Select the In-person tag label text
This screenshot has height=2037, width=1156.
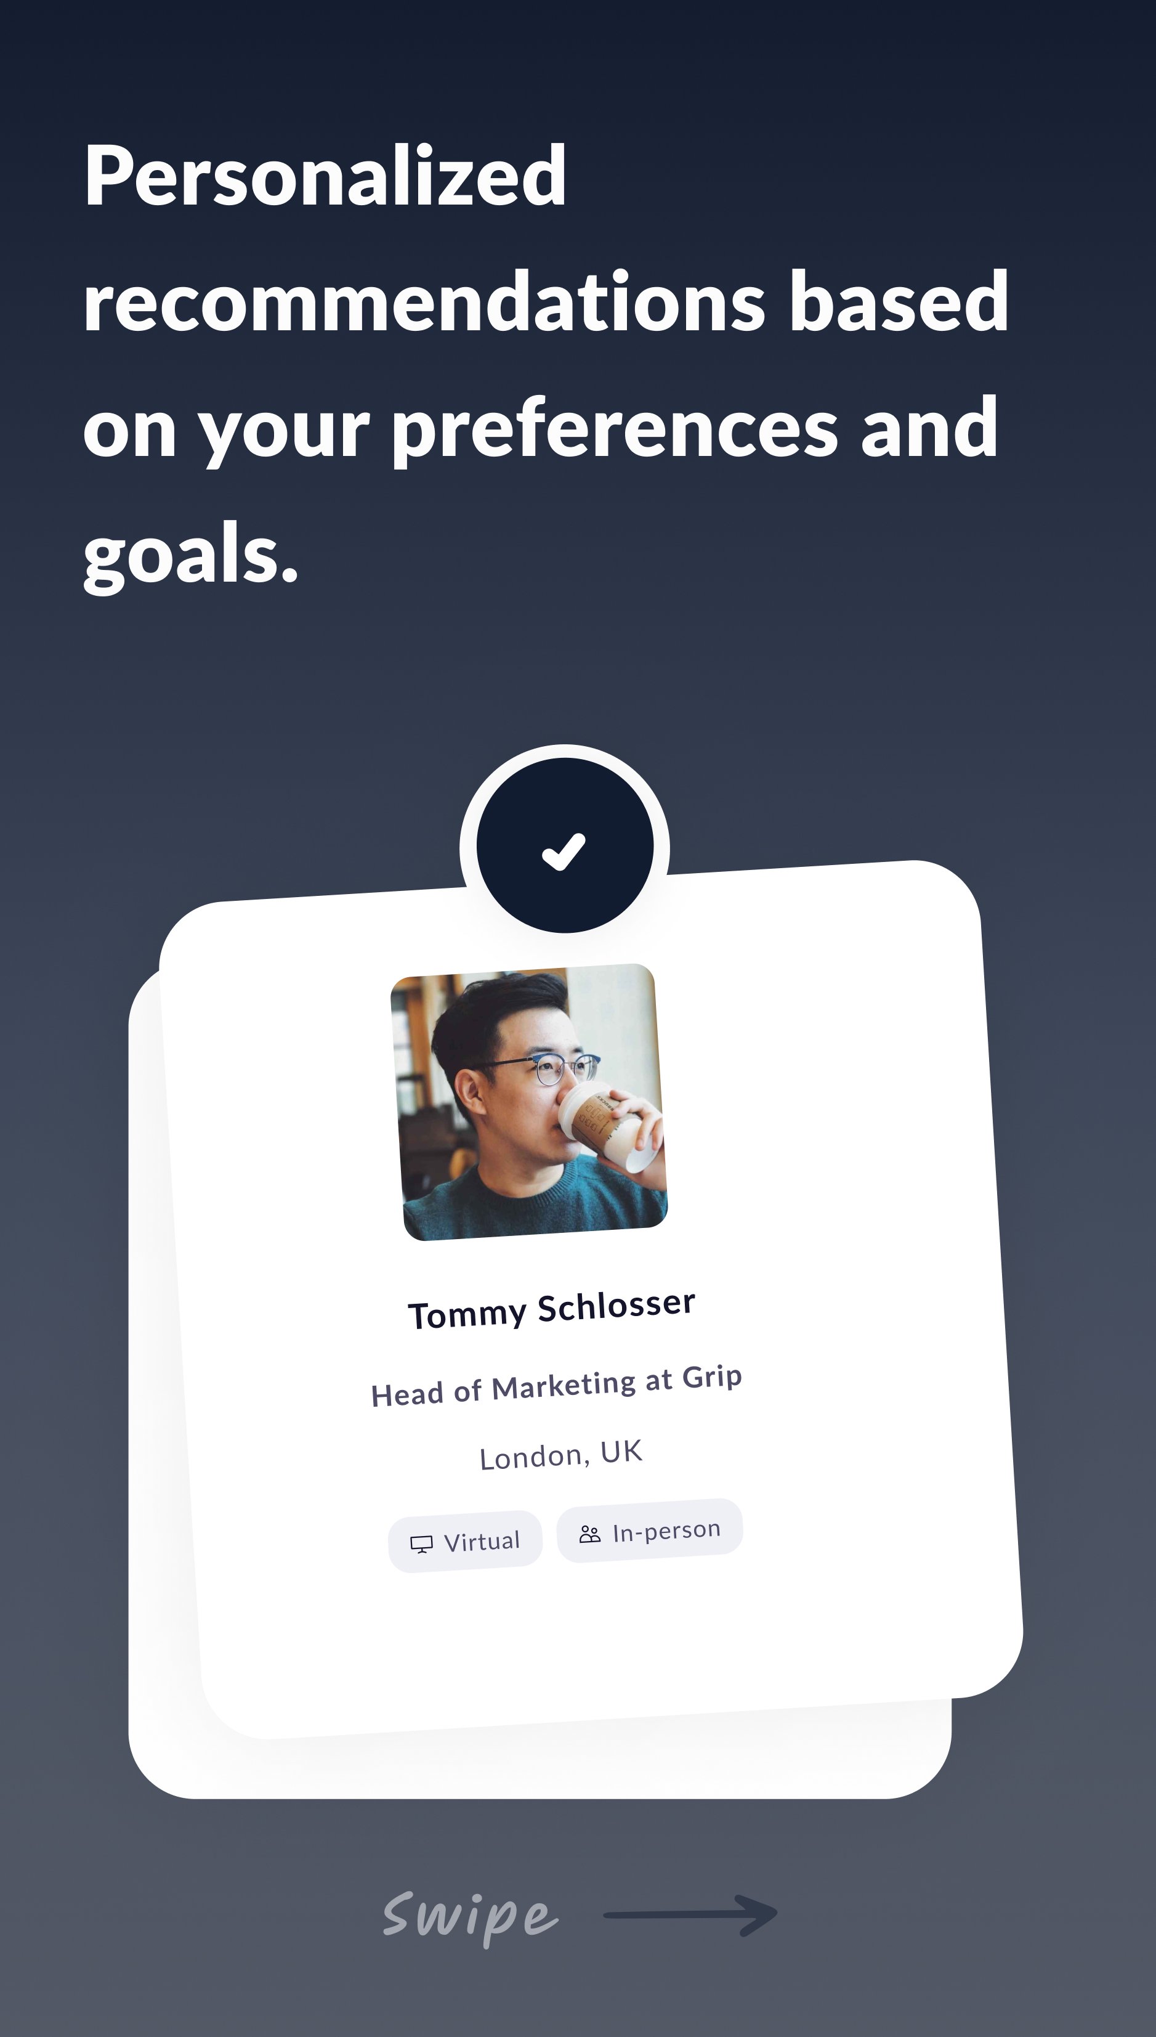pos(666,1531)
